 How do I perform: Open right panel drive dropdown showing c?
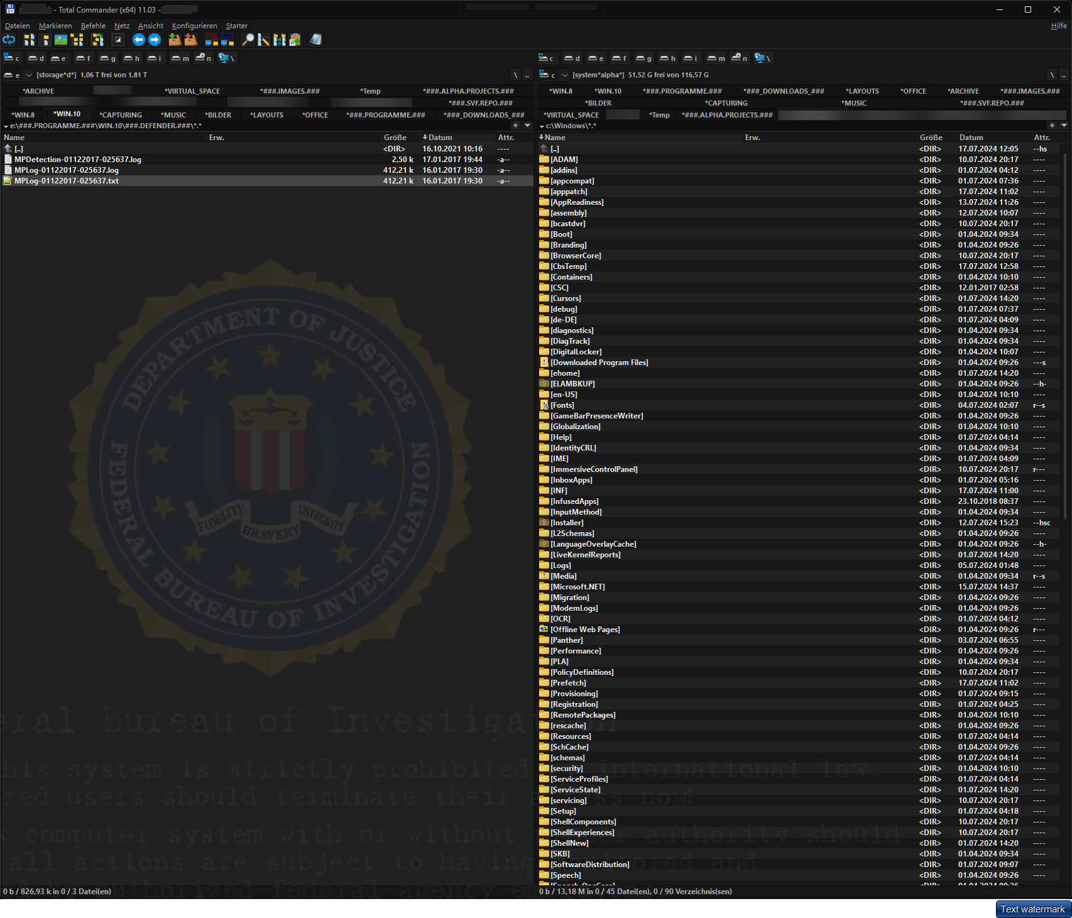tap(554, 75)
